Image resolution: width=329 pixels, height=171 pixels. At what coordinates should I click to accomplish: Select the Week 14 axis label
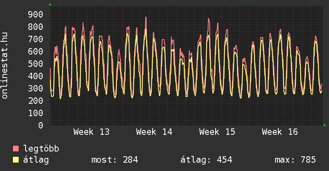click(154, 132)
